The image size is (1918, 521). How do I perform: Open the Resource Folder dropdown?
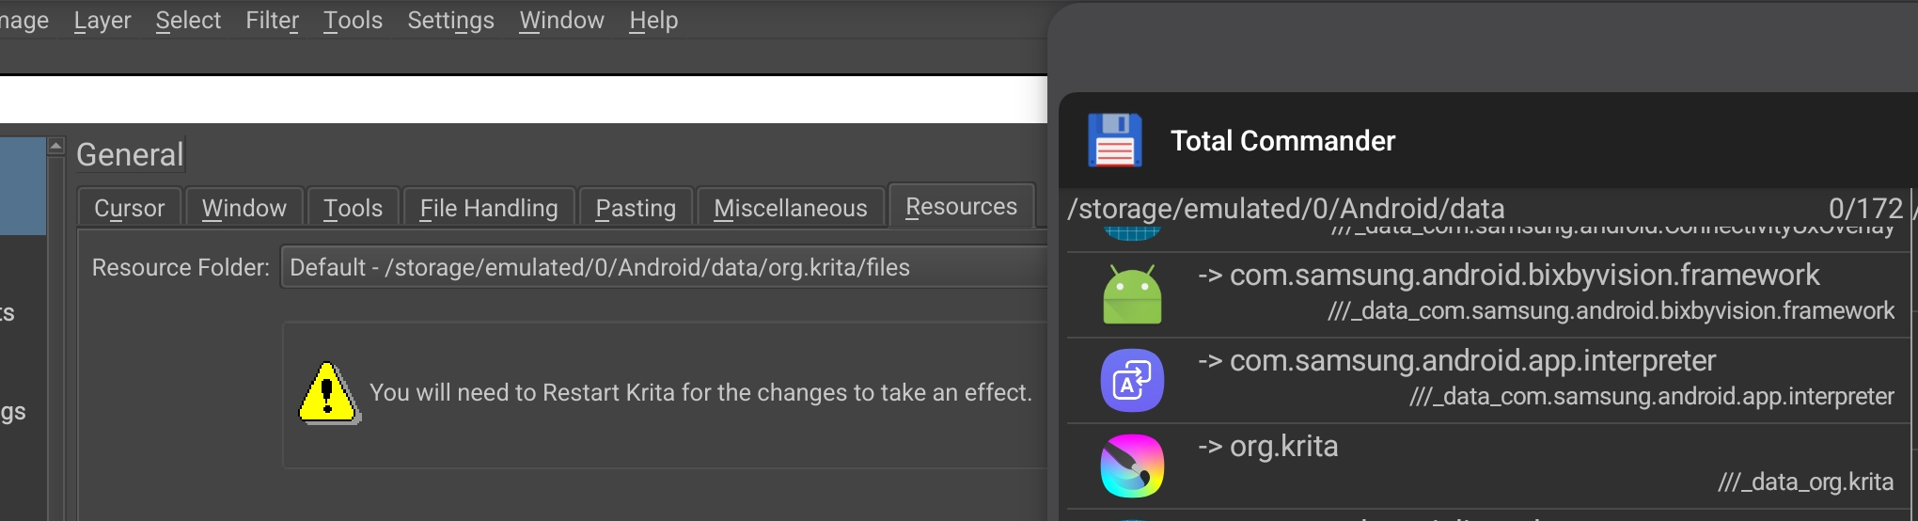(x=664, y=268)
